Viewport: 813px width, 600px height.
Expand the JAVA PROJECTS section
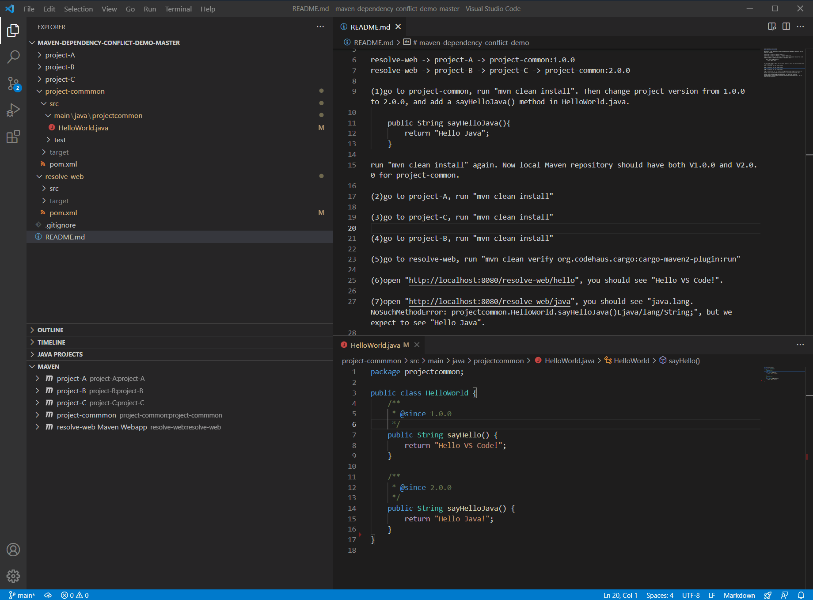point(180,354)
